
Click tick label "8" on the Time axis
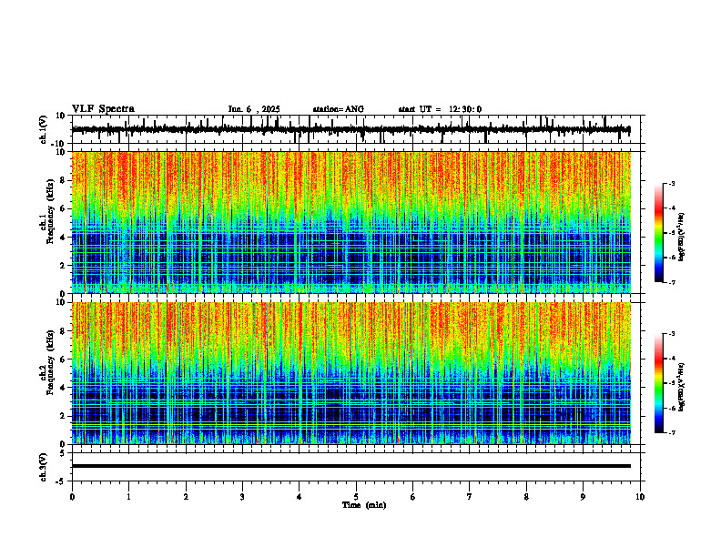[526, 497]
